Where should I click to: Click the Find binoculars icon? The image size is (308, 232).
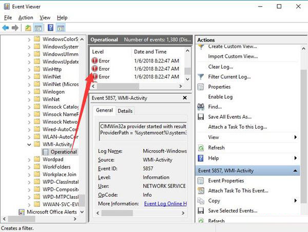click(201, 107)
